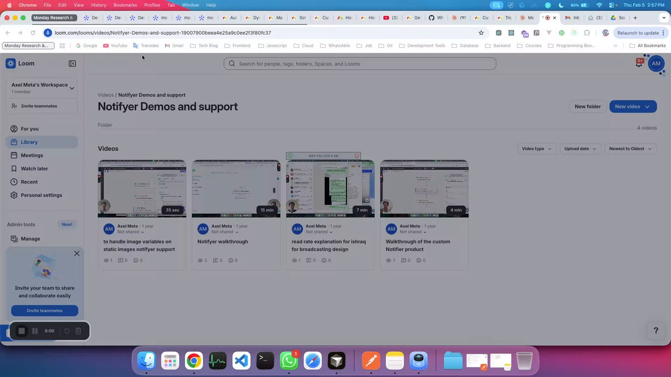
Task: Open All Bookmarks folder
Action: pyautogui.click(x=647, y=46)
